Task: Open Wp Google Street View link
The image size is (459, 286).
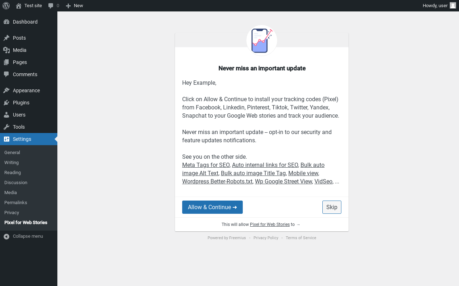Action: click(284, 181)
